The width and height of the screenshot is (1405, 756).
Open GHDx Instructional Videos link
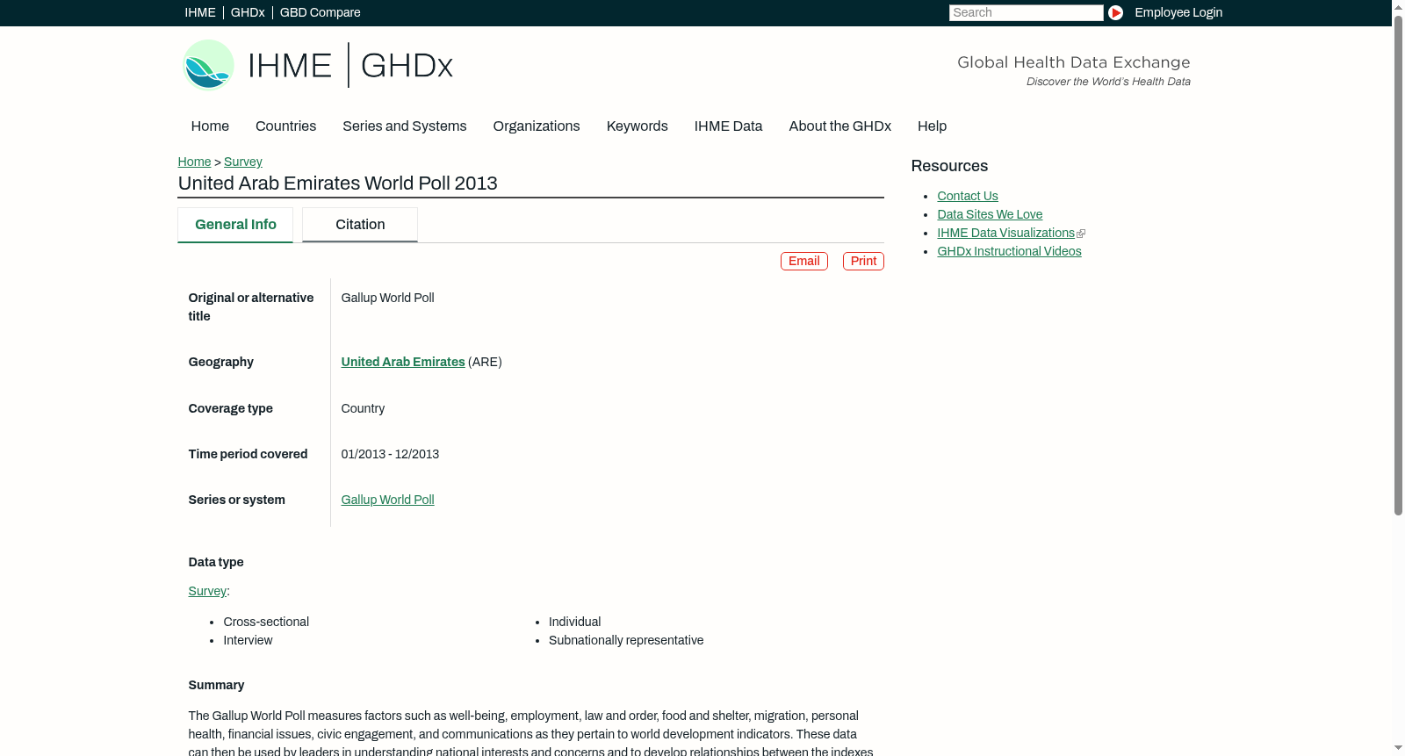pyautogui.click(x=1009, y=251)
